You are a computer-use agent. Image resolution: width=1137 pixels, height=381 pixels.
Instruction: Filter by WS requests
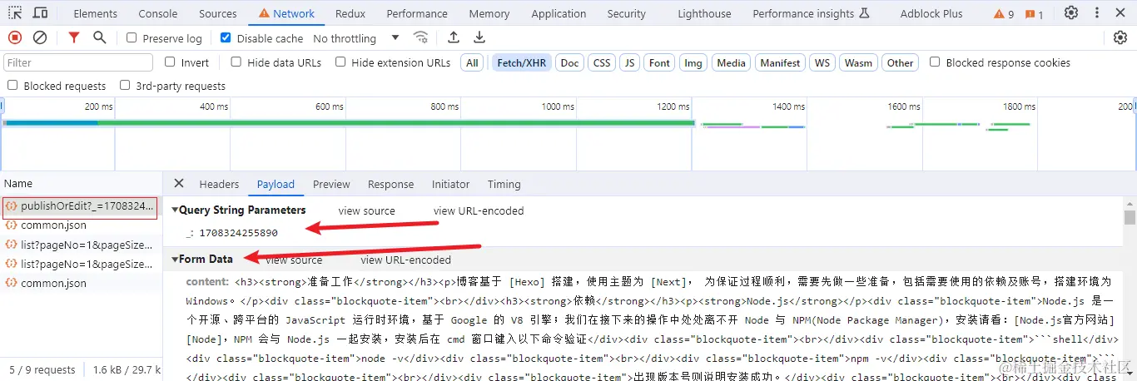click(822, 62)
